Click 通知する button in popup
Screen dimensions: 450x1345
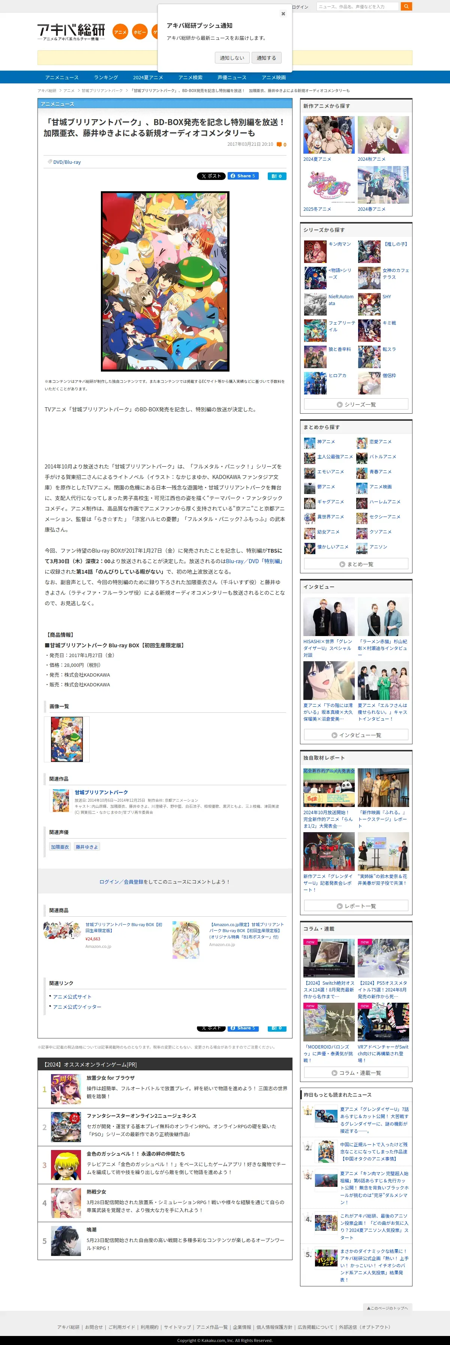pos(266,58)
